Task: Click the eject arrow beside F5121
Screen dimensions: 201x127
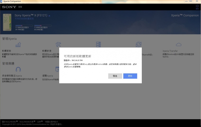Action: 49,16
